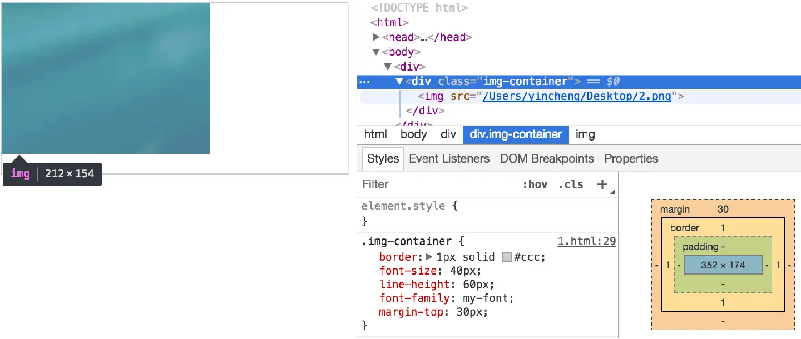Viewport: 801px width, 339px height.
Task: Click the plus icon to add new style rule
Action: pyautogui.click(x=602, y=185)
